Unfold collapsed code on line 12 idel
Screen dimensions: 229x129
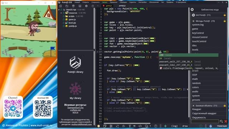tap(152, 38)
